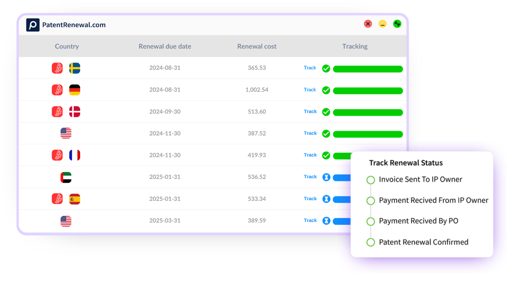Select the Patent Renewal Confirmed status circle
The image size is (510, 286).
[371, 242]
